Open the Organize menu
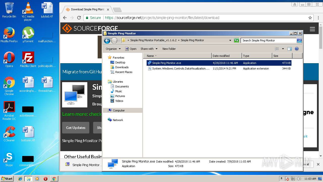 click(x=113, y=49)
